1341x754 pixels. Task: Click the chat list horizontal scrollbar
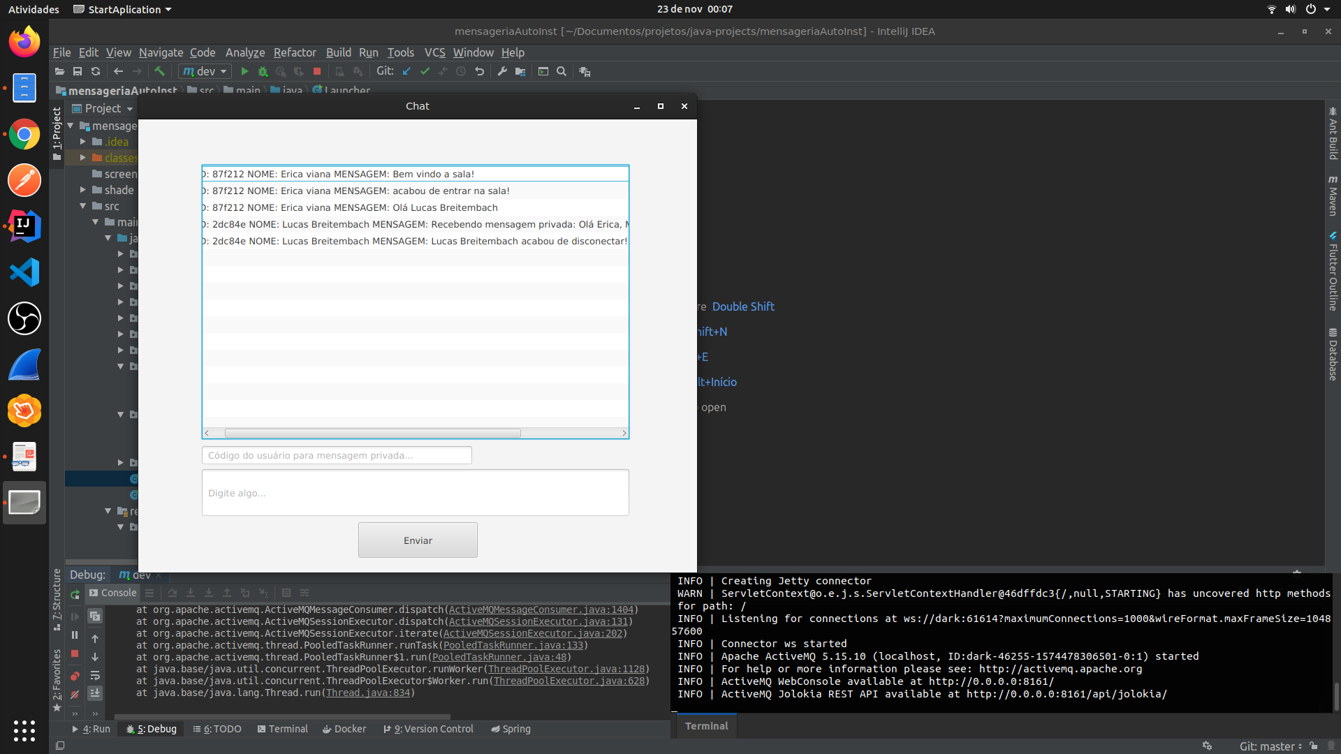click(372, 434)
